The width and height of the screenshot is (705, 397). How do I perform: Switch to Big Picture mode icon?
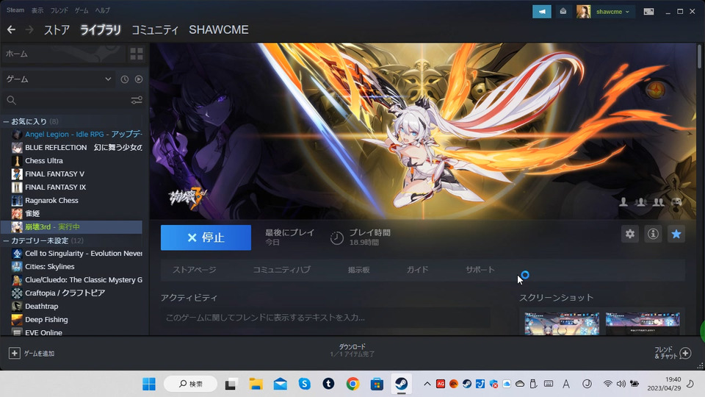coord(648,12)
